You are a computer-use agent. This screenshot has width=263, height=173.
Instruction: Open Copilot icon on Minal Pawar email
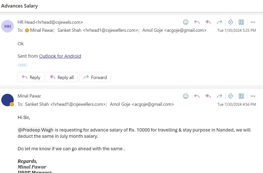click(x=230, y=96)
